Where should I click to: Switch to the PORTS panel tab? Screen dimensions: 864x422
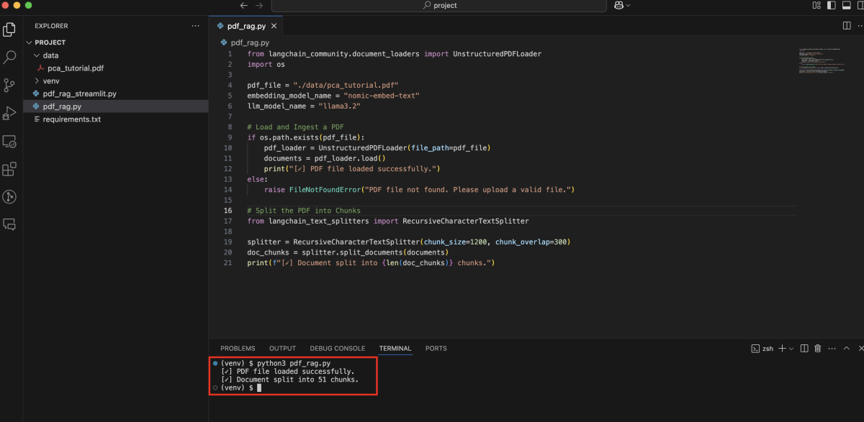tap(436, 348)
